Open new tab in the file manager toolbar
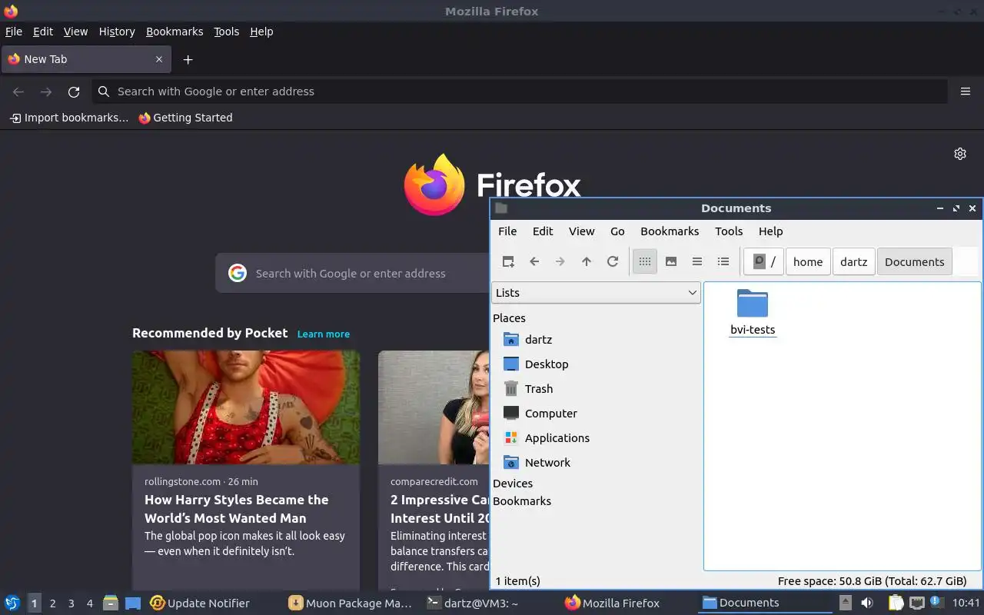 tap(508, 261)
